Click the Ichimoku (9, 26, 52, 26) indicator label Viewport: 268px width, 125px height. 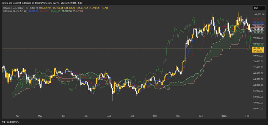tap(15, 11)
